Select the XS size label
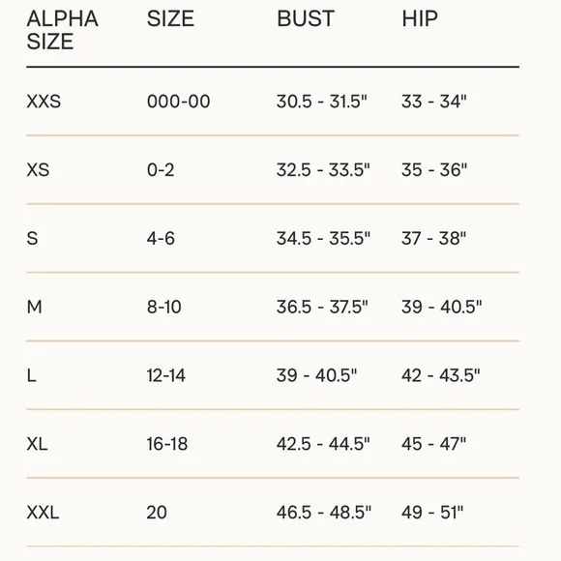 point(38,169)
